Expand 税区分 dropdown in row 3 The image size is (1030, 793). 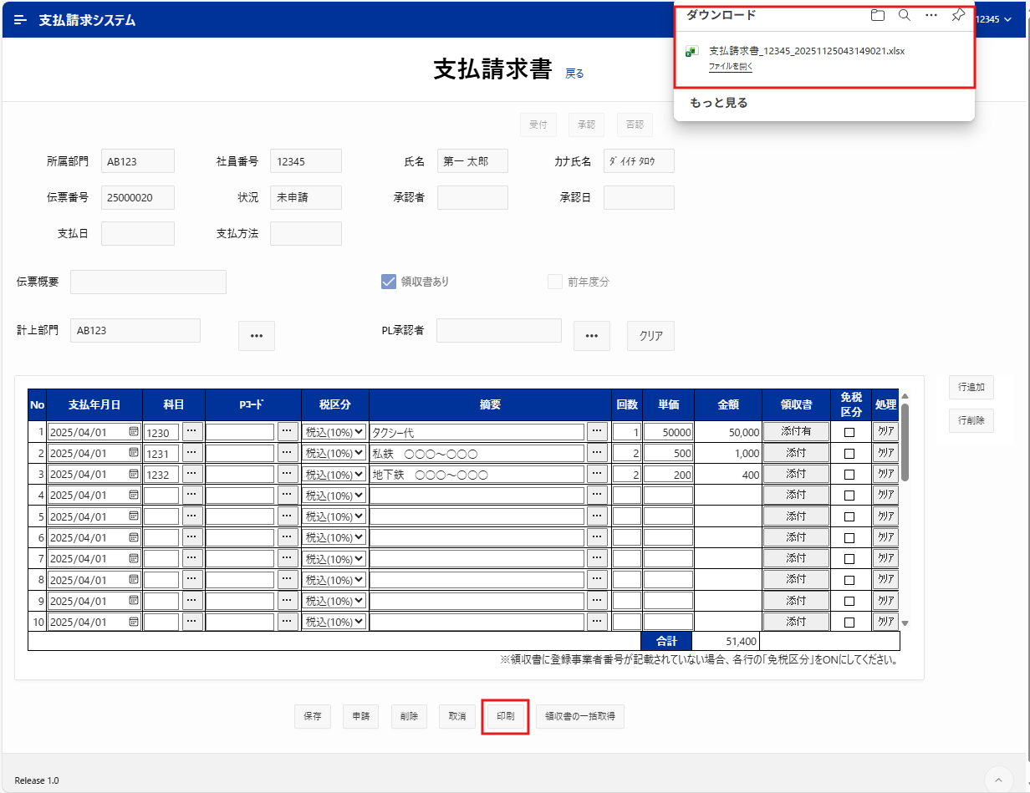[x=334, y=475]
